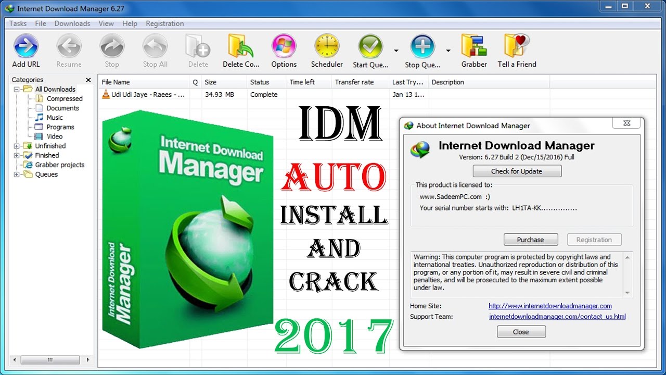
Task: Sort by Time left column header
Action: click(x=309, y=82)
